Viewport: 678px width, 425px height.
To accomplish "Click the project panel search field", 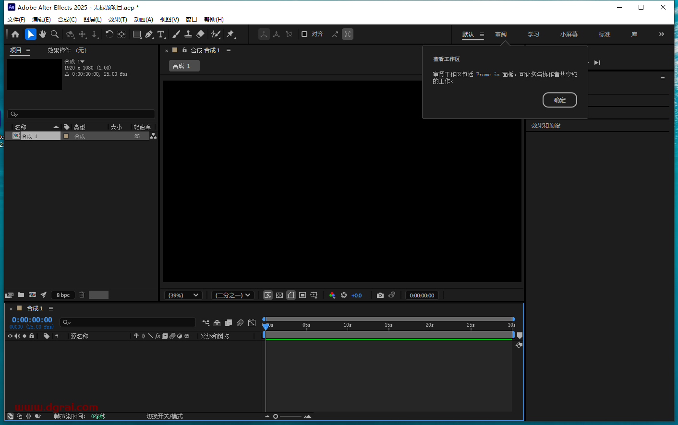I will point(81,114).
